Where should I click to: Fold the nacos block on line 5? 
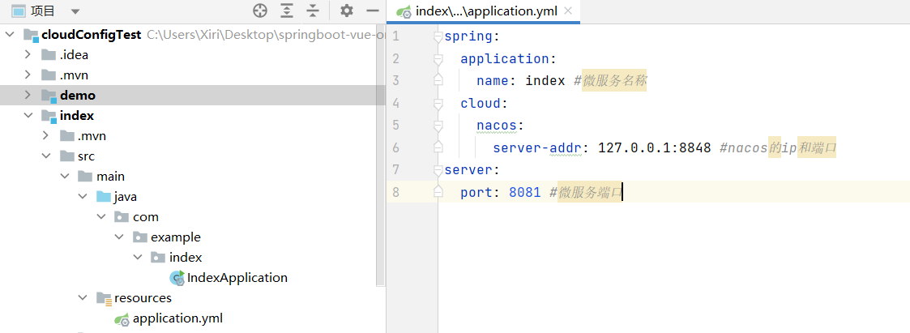(x=438, y=126)
